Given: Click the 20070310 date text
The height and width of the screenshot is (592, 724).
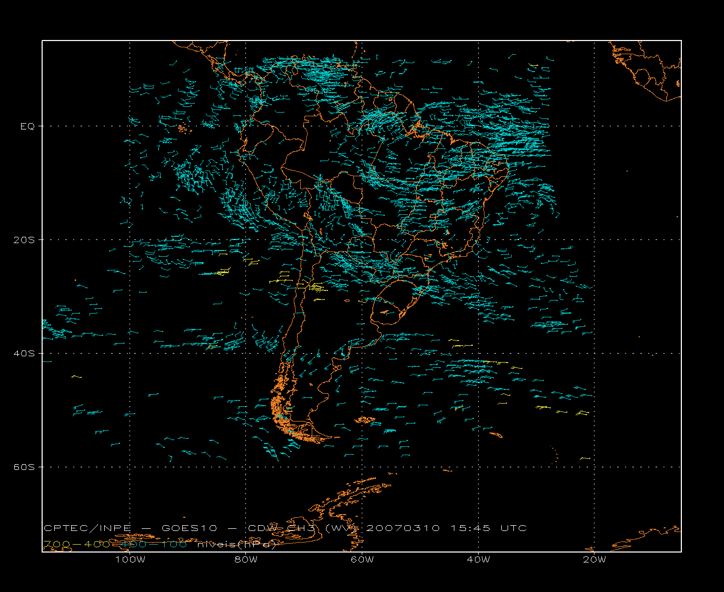Looking at the screenshot, I should 403,528.
